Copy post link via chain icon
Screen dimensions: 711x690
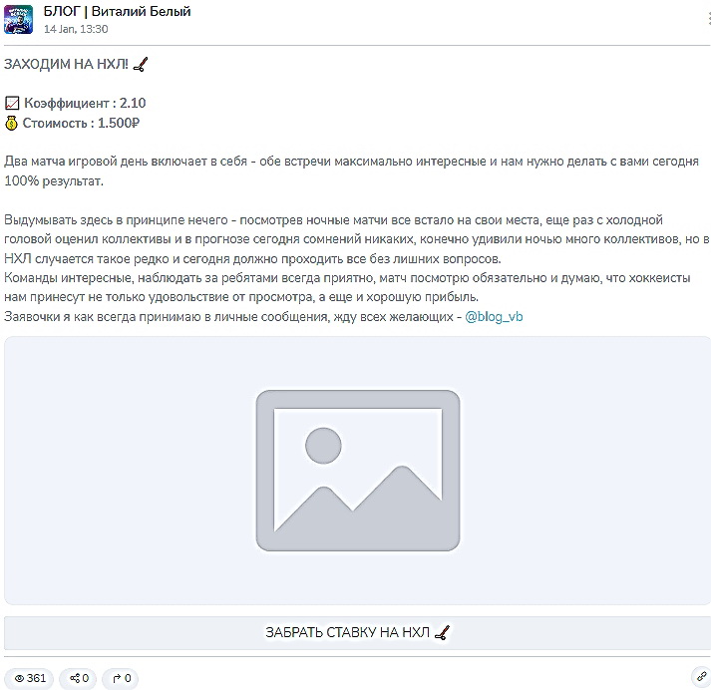(x=702, y=677)
